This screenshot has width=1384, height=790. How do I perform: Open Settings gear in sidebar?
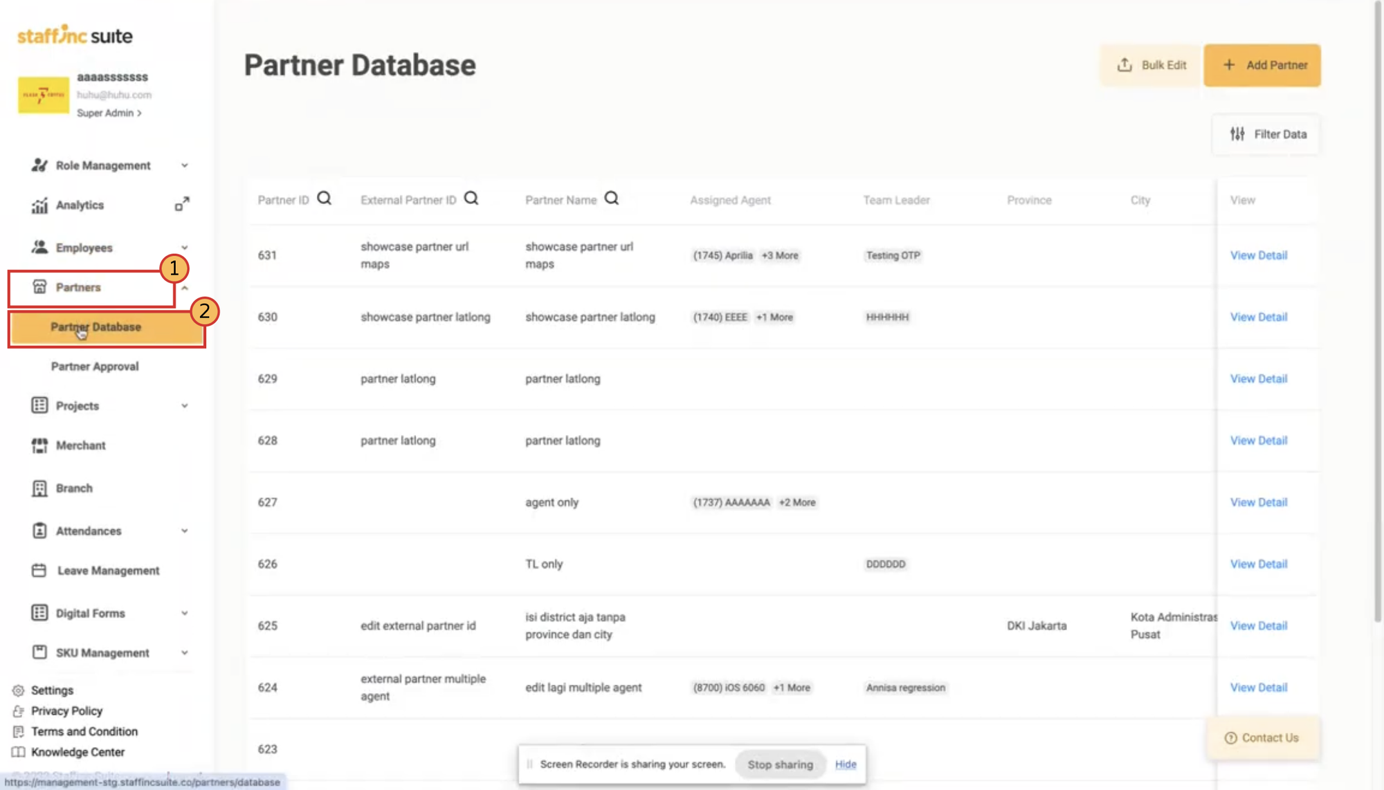[19, 690]
